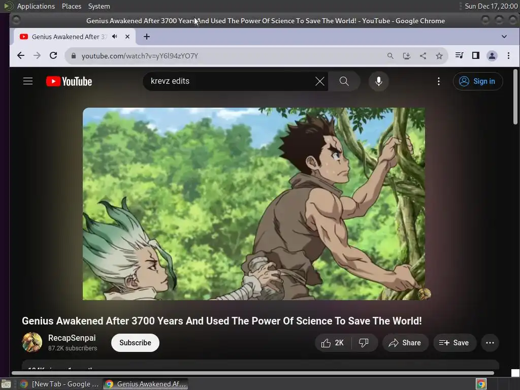Image resolution: width=520 pixels, height=390 pixels.
Task: Dislike the video with thumbs-down
Action: (x=364, y=343)
